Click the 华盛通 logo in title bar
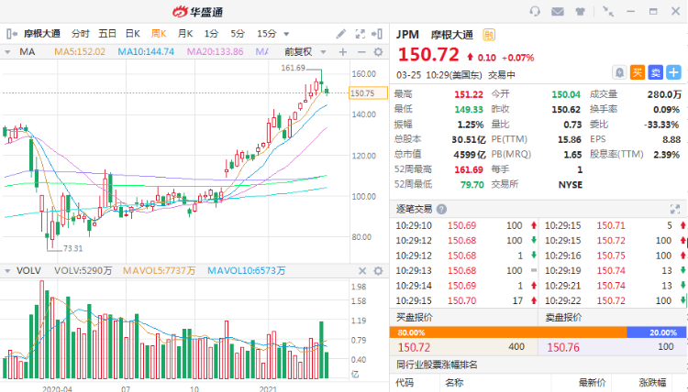The width and height of the screenshot is (688, 392). 197,12
